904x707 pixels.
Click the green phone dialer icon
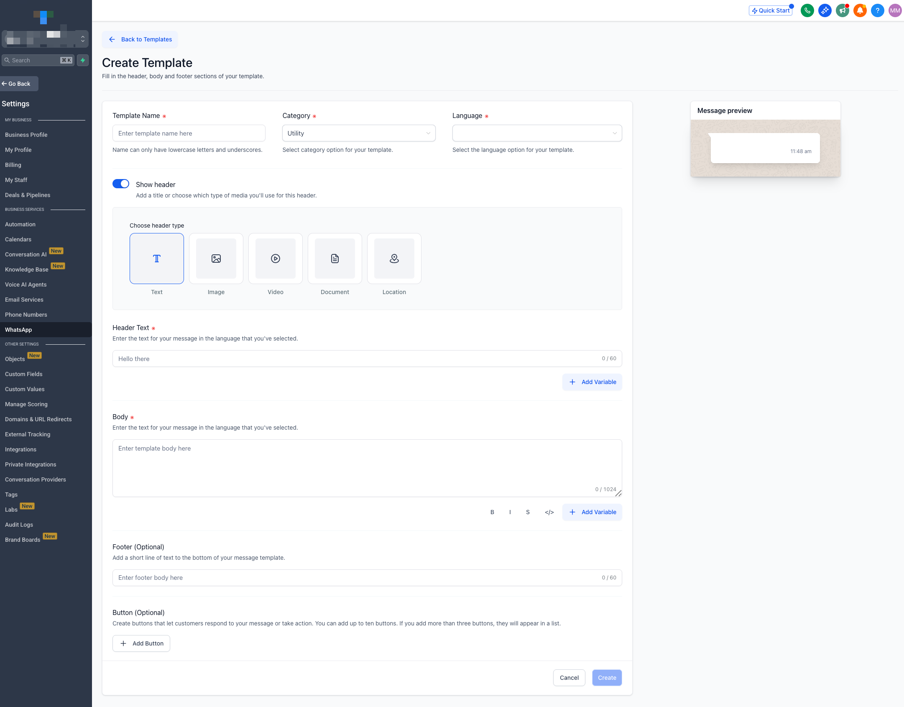coord(807,10)
